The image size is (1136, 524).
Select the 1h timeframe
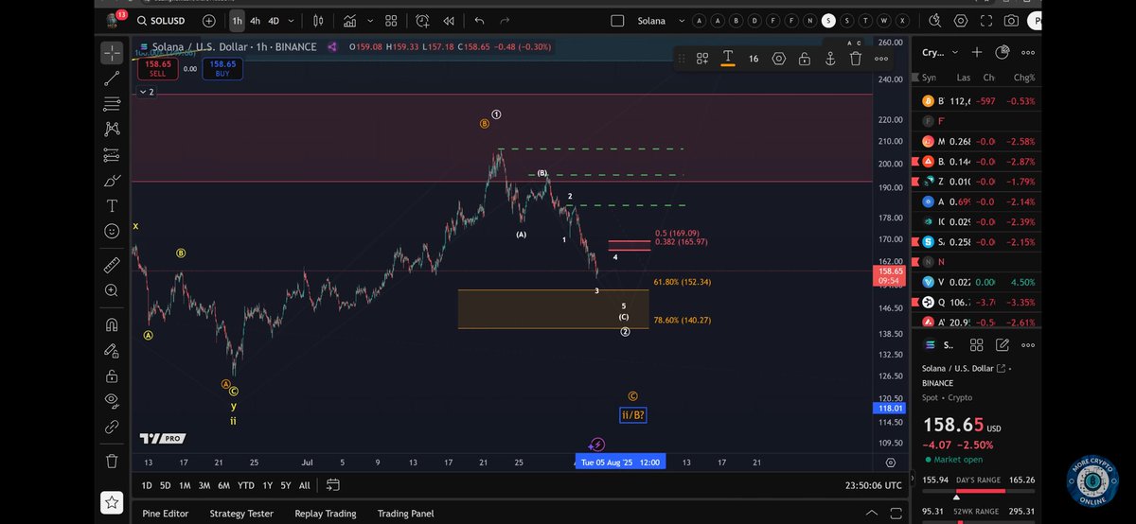[x=237, y=20]
